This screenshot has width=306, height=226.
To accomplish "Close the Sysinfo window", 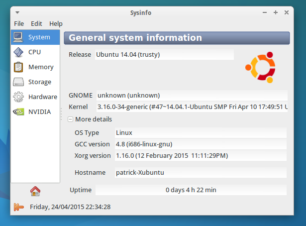I will tap(287, 12).
